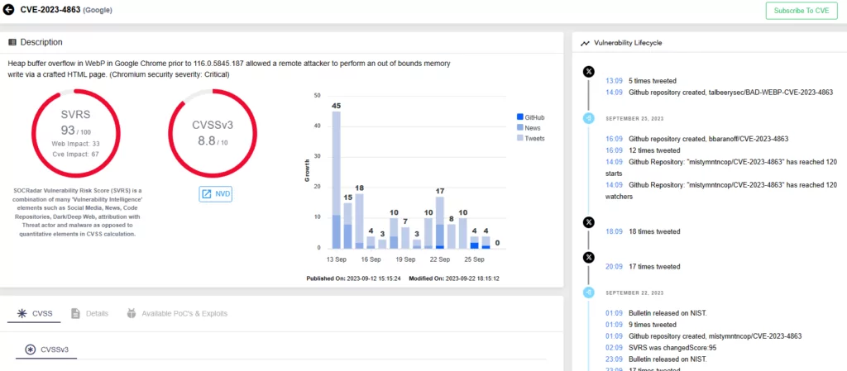This screenshot has width=847, height=371.
Task: Click the Cve Impact: 67 value
Action: (75, 154)
